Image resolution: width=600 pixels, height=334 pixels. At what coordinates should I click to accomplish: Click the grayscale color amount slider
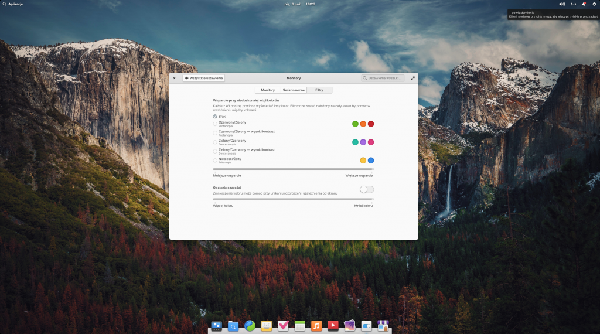[x=293, y=199]
